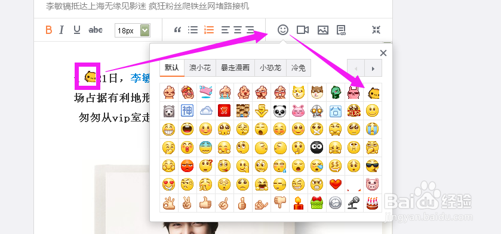Toggle italic formatting in the toolbar
Screen dimensions: 501x234
62,30
